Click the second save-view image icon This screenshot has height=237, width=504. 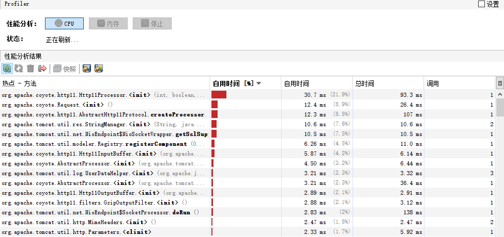pyautogui.click(x=99, y=69)
